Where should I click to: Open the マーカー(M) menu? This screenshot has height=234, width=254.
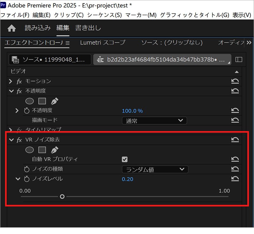coord(141,15)
